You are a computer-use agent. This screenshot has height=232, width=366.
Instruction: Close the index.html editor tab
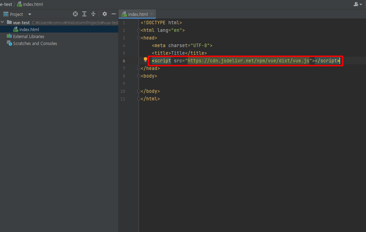[x=152, y=14]
